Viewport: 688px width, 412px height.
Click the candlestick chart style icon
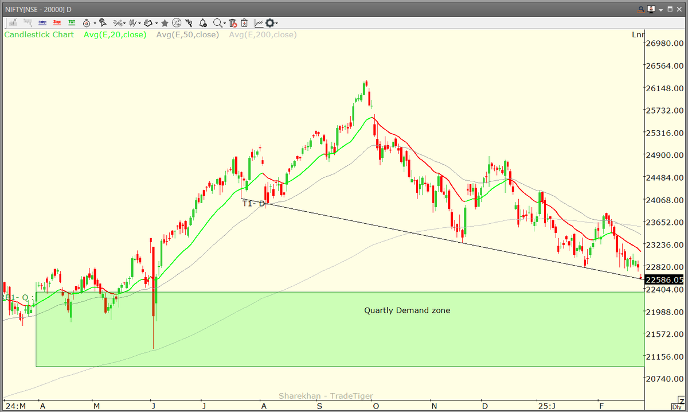[x=134, y=23]
